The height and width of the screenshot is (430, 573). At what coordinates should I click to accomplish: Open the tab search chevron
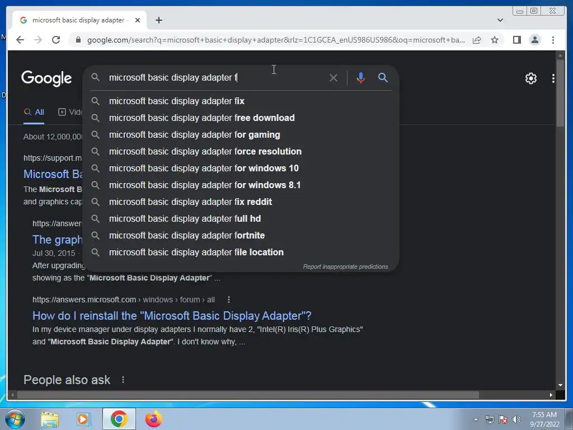(x=500, y=20)
